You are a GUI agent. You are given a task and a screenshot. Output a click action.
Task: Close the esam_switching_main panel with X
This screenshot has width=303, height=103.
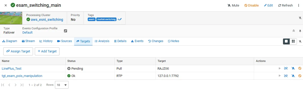coord(6,5)
